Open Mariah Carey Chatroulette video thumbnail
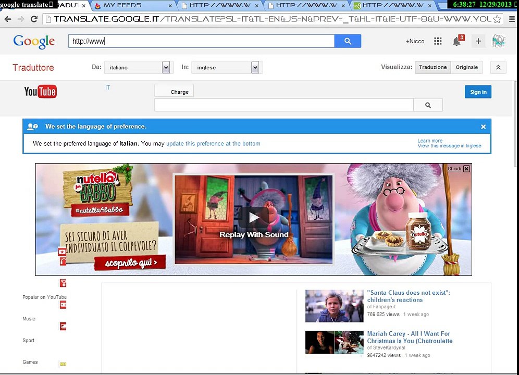The width and height of the screenshot is (519, 375). (335, 343)
